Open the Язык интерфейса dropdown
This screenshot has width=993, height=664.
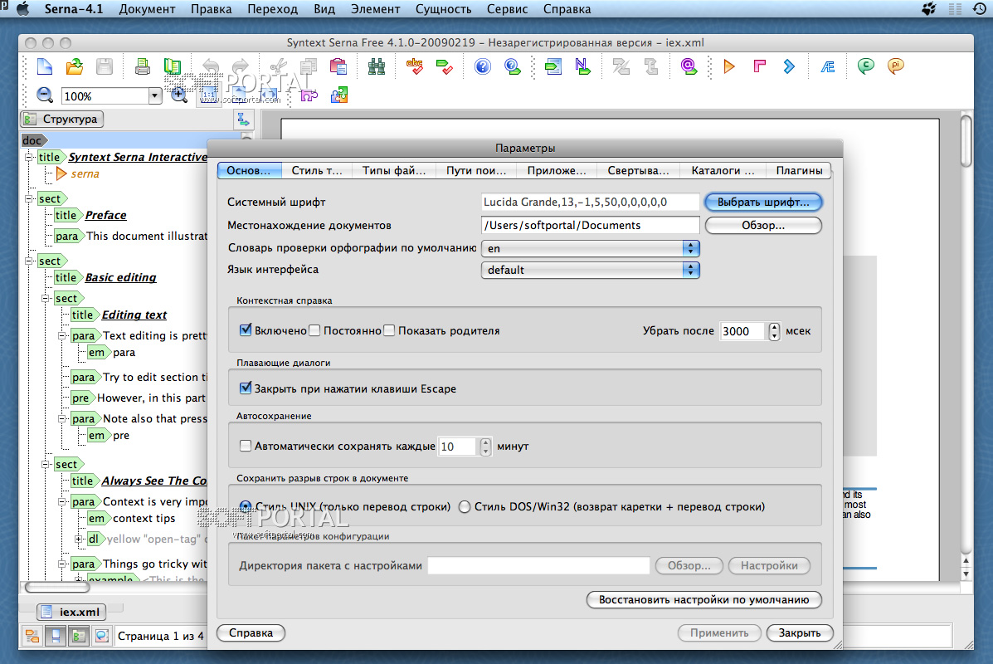[x=590, y=270]
